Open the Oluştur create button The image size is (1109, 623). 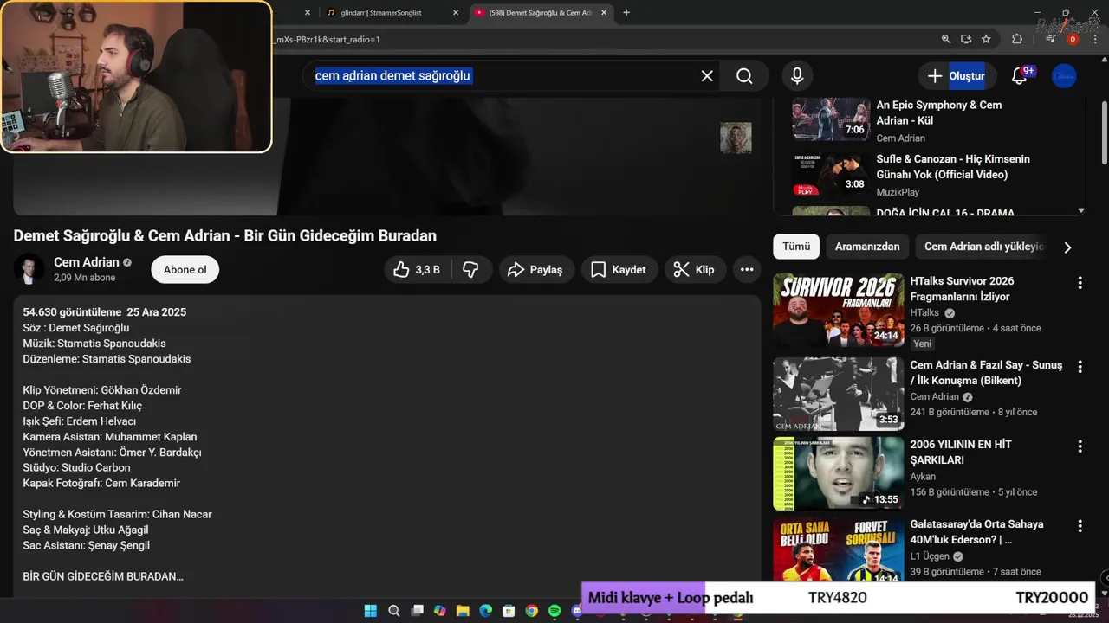tap(957, 76)
